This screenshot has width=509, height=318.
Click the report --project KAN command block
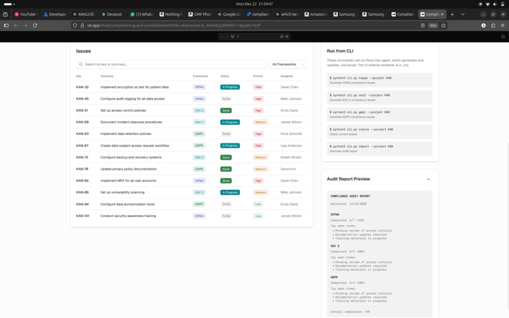(380, 148)
